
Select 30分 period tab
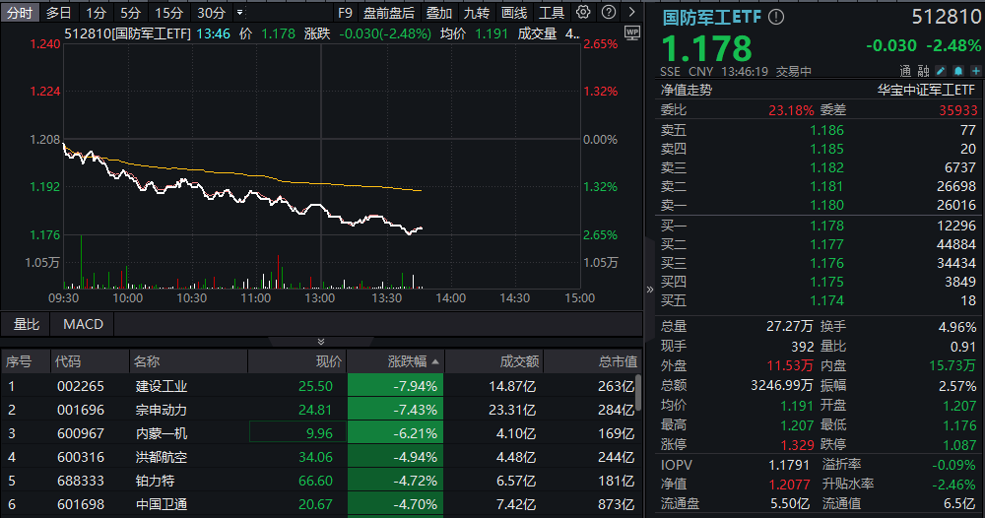tap(211, 13)
